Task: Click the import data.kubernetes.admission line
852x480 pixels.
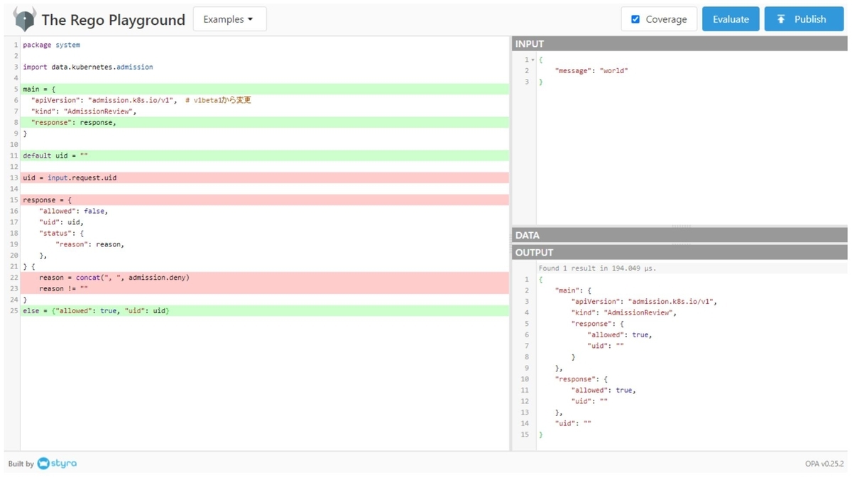Action: [x=87, y=67]
